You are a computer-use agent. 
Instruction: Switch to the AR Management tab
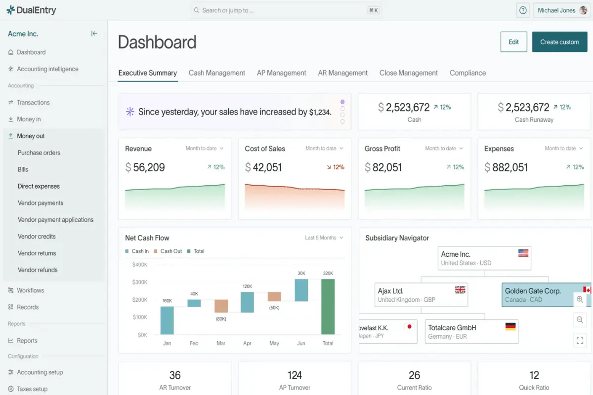(343, 73)
